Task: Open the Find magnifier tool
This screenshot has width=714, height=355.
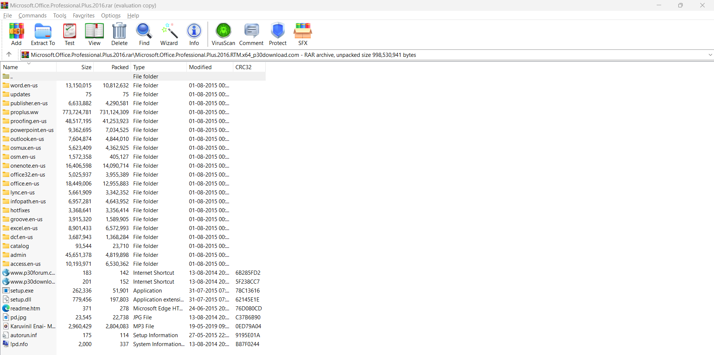Action: coord(144,34)
